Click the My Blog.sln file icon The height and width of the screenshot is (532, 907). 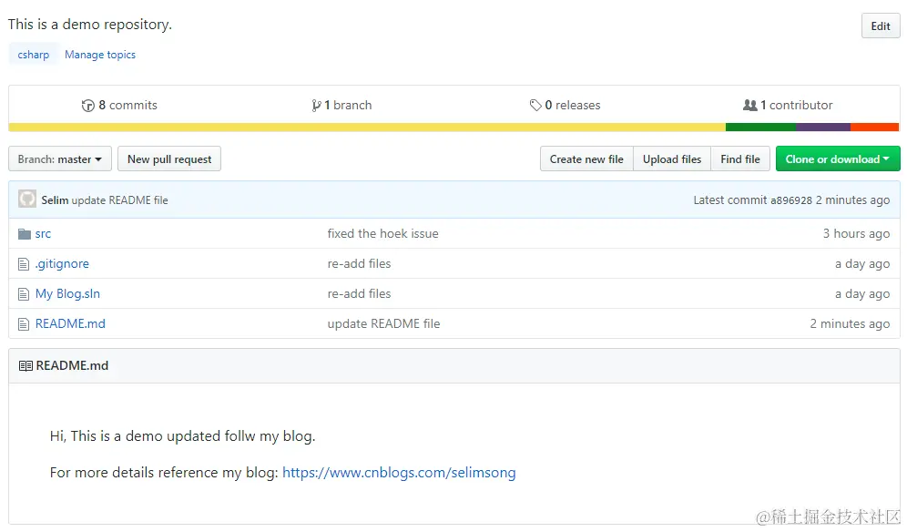point(24,294)
